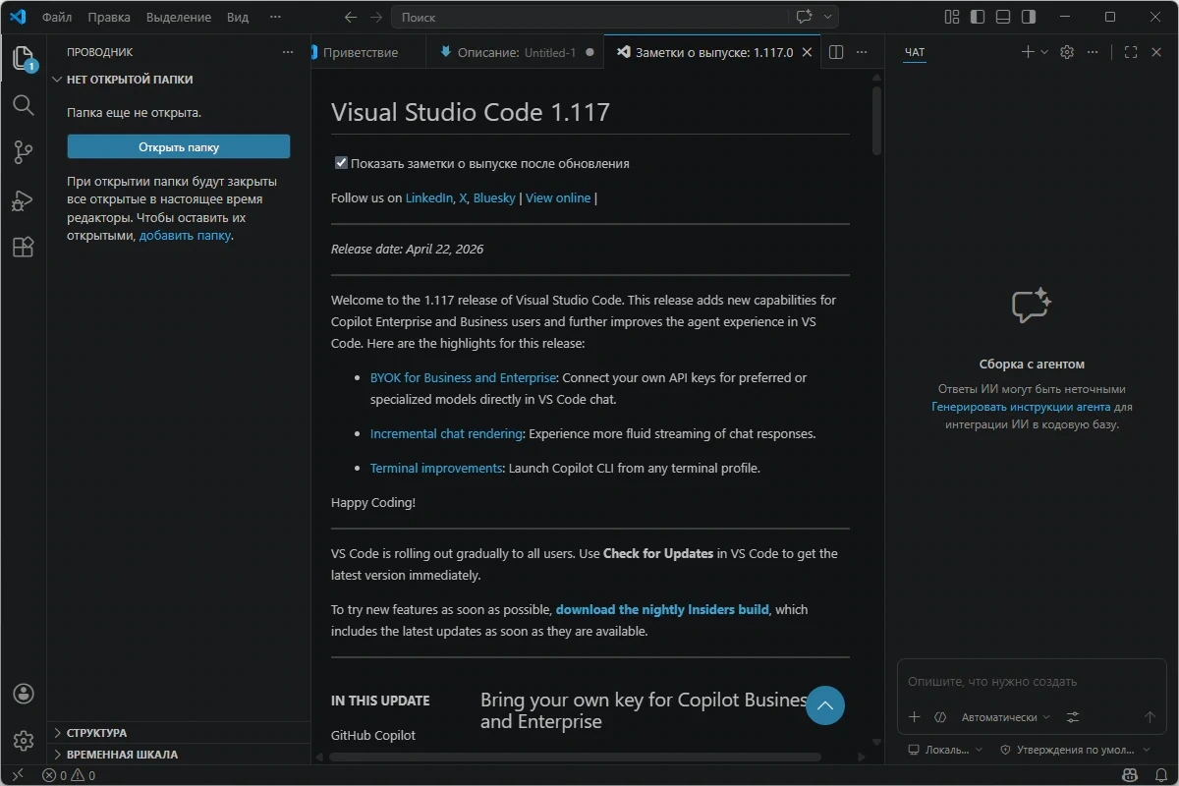Open the Extensions view
Viewport: 1179px width, 786px height.
[x=24, y=248]
